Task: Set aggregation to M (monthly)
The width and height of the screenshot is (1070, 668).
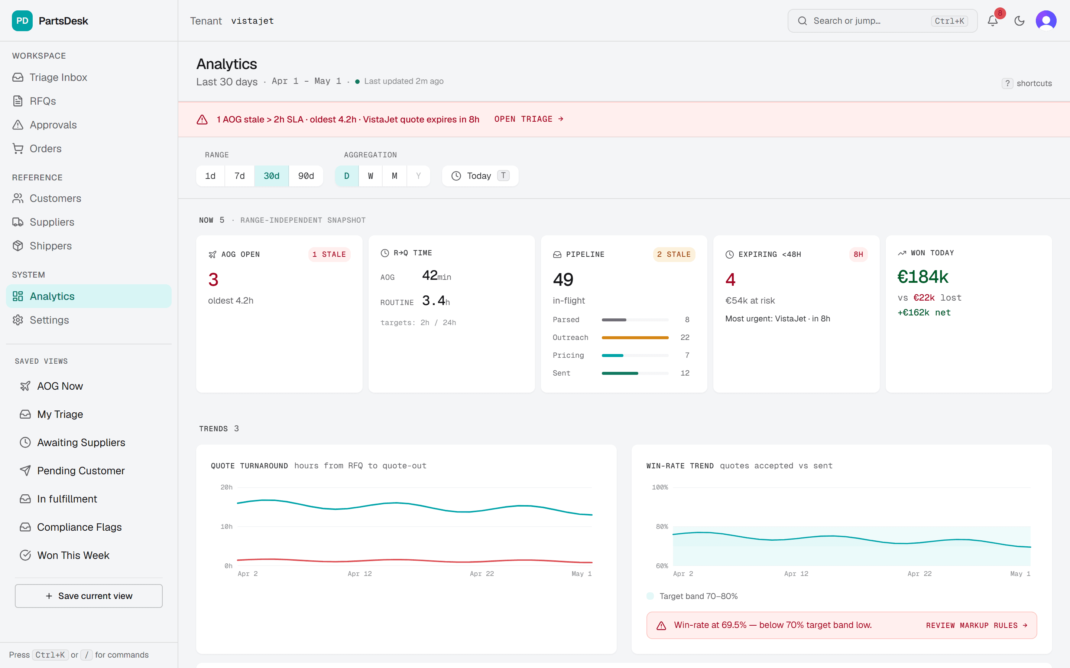Action: [395, 176]
